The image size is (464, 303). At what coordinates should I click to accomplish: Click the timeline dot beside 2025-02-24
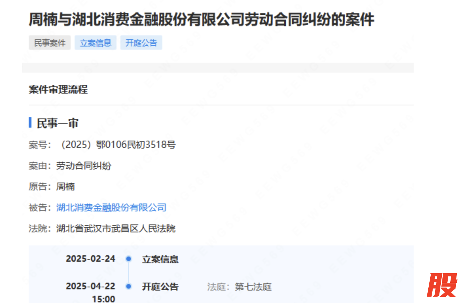[129, 259]
